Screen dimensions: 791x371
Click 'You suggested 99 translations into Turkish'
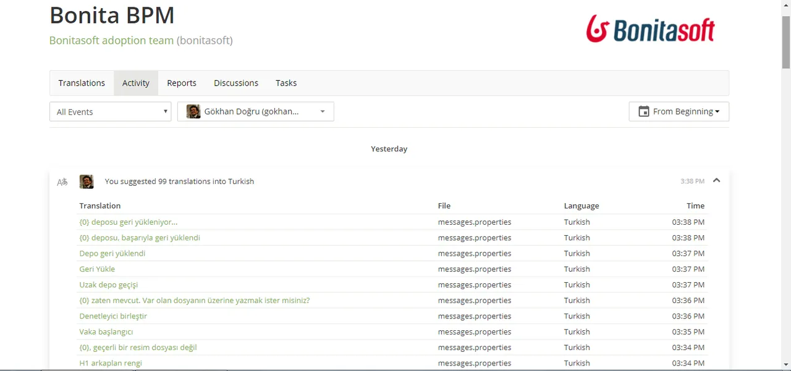pyautogui.click(x=179, y=181)
